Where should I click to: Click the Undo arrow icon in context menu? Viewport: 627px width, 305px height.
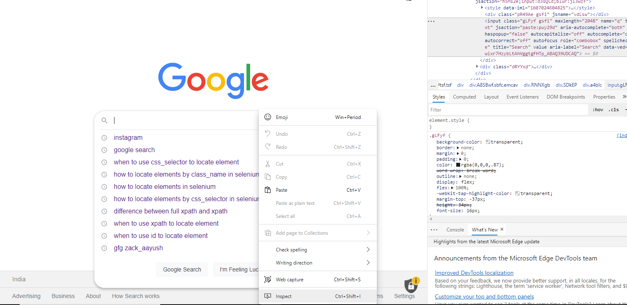coord(268,134)
